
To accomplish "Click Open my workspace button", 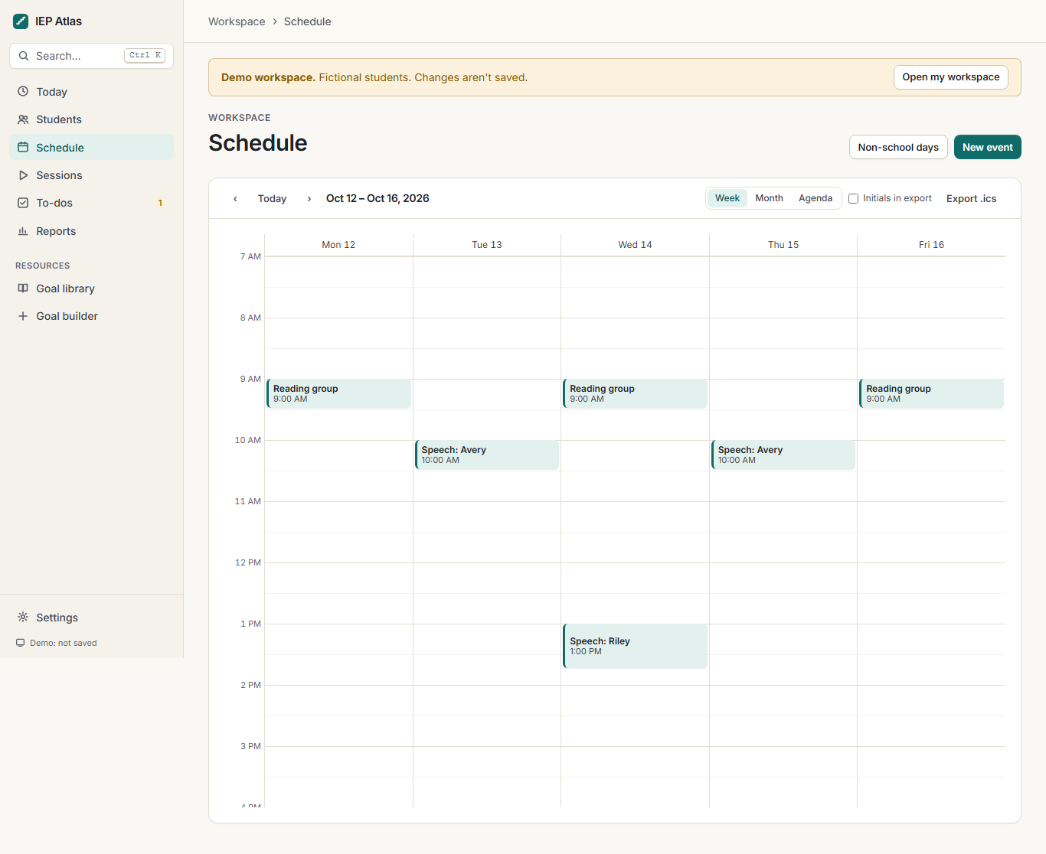I will 951,77.
